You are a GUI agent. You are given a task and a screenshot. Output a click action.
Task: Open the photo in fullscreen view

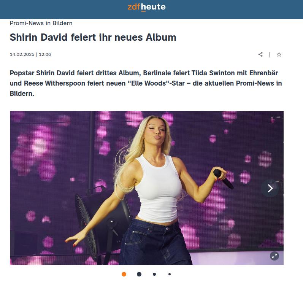click(x=274, y=256)
